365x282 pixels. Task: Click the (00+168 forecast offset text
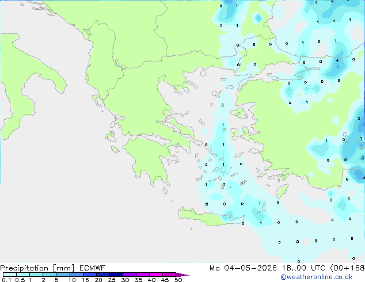347,268
